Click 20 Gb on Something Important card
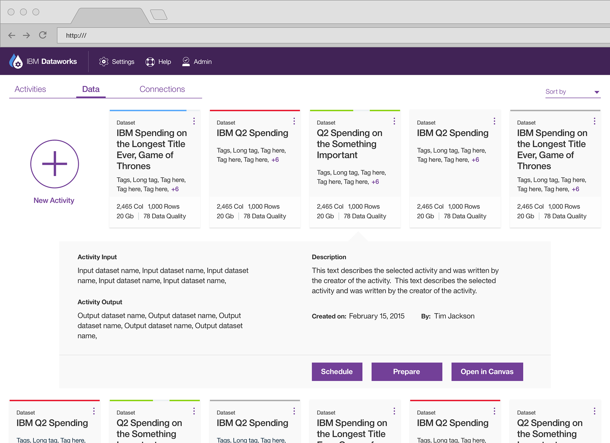Image resolution: width=610 pixels, height=443 pixels. tap(325, 216)
